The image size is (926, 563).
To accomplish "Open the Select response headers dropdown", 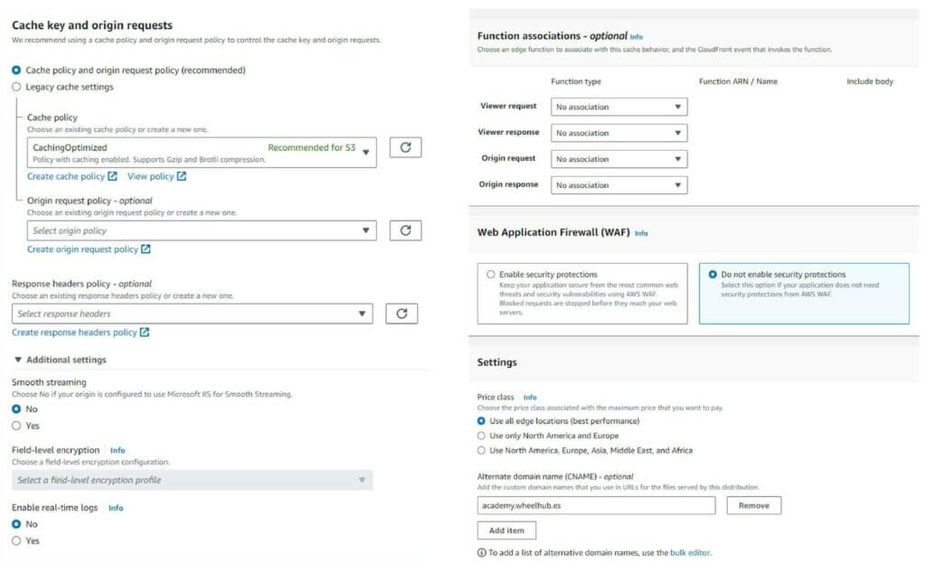I will tap(192, 314).
